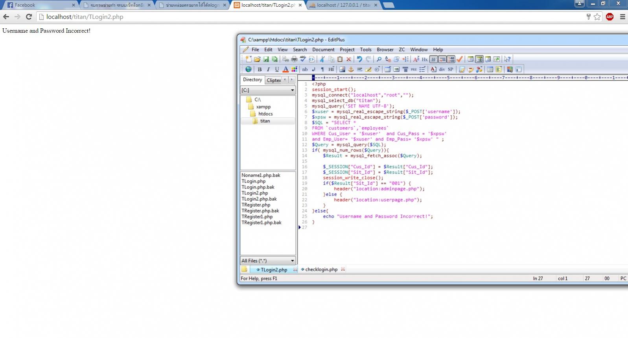Screen dimensions: 628x338
Task: Click the Undo arrow icon
Action: (x=359, y=59)
